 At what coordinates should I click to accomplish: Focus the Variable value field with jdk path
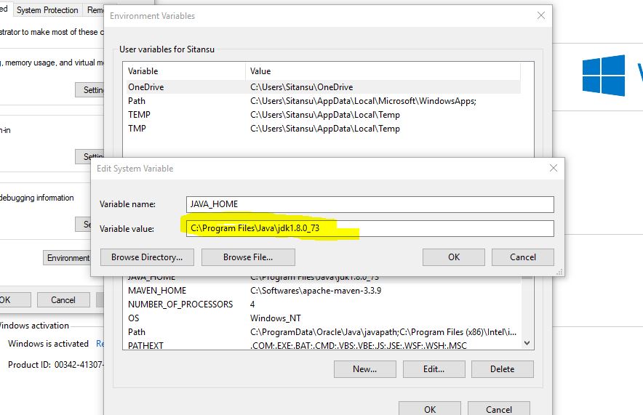pyautogui.click(x=370, y=229)
